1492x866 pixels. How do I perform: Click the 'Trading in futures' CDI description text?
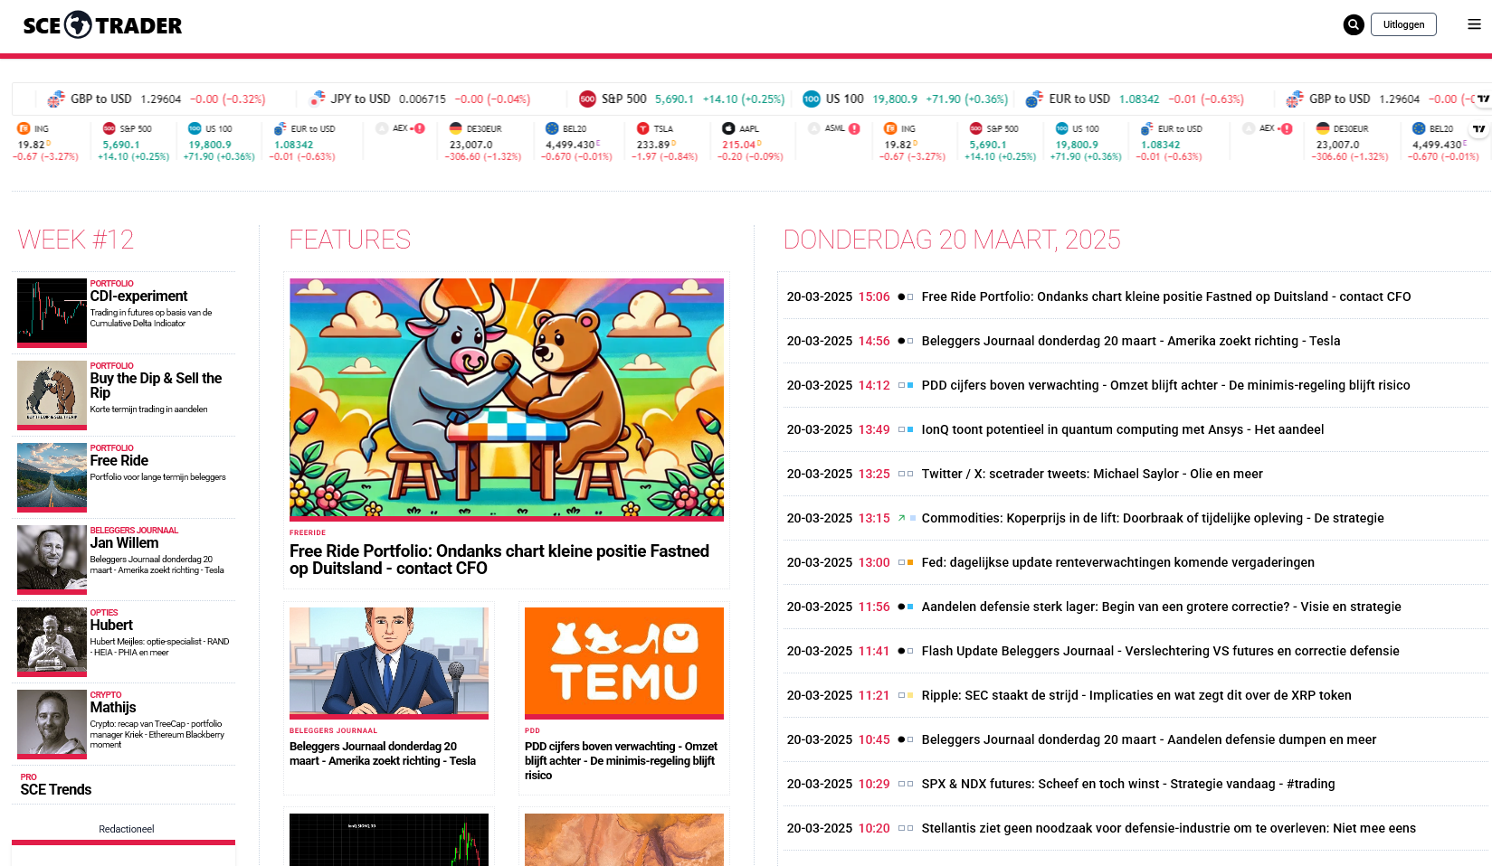coord(151,318)
